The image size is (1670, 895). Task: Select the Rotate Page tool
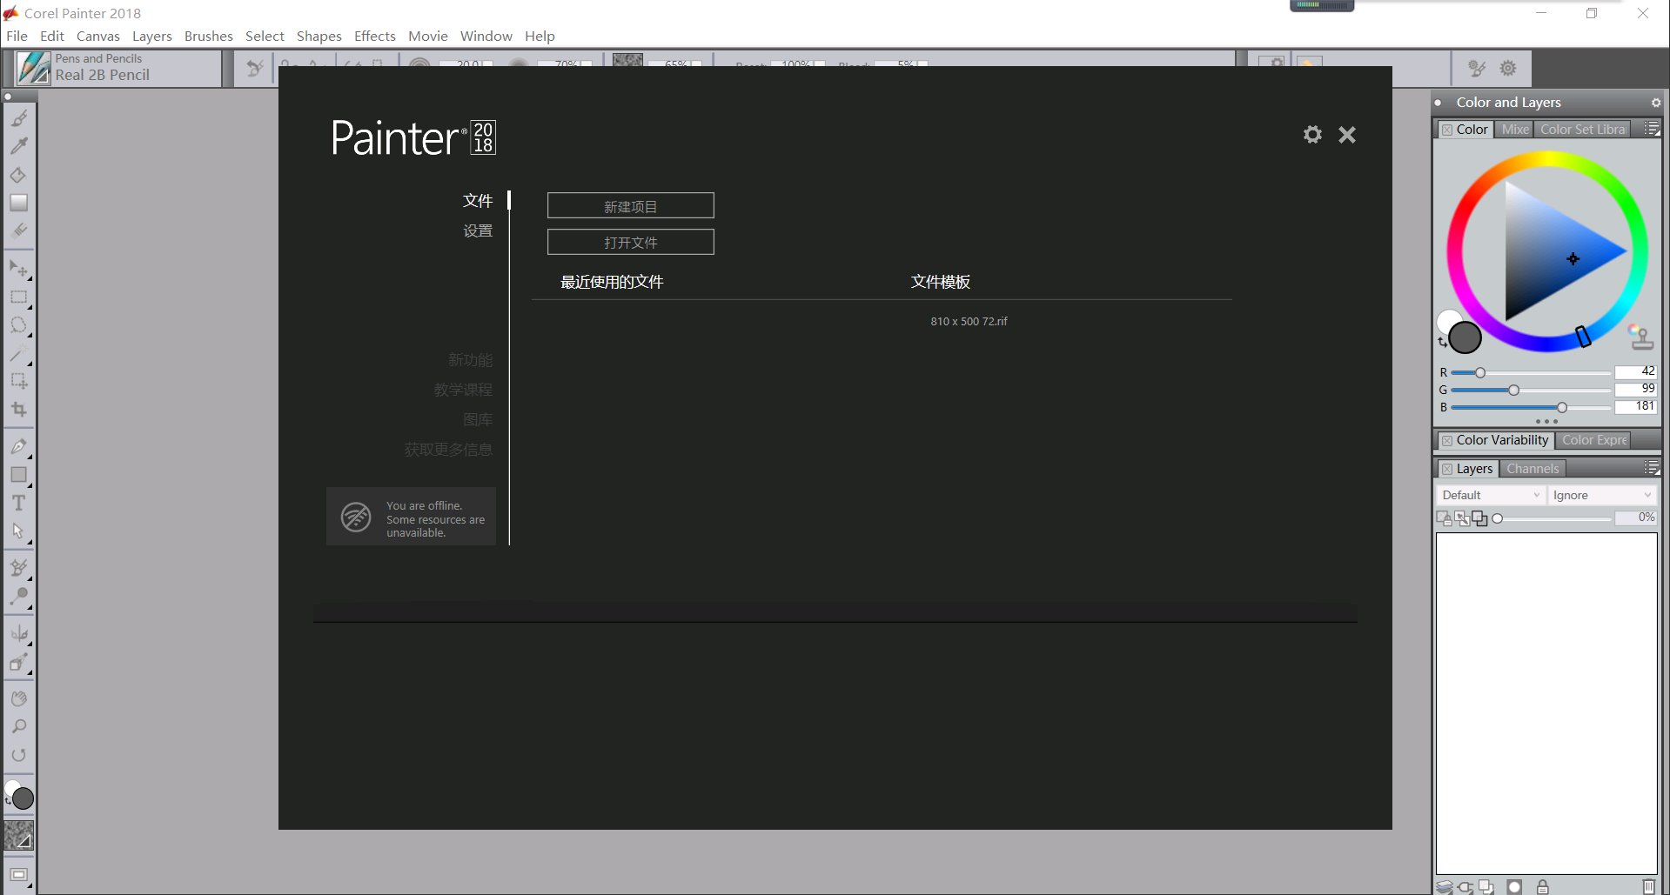pyautogui.click(x=18, y=755)
